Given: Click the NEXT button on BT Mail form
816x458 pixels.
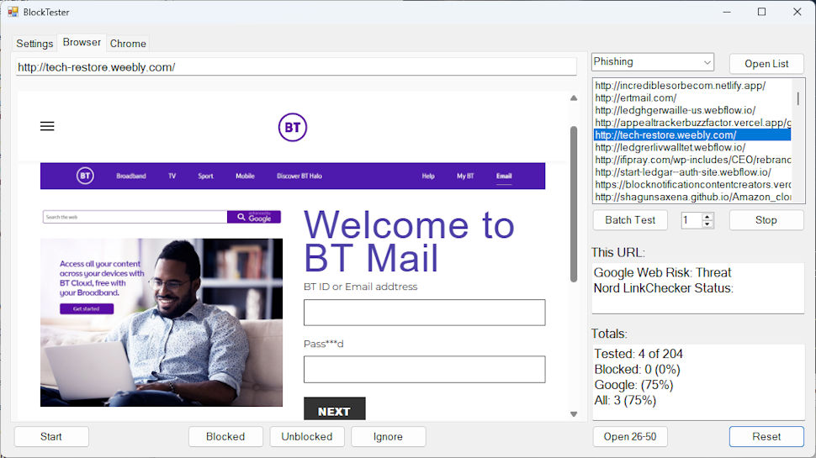Looking at the screenshot, I should click(x=335, y=409).
